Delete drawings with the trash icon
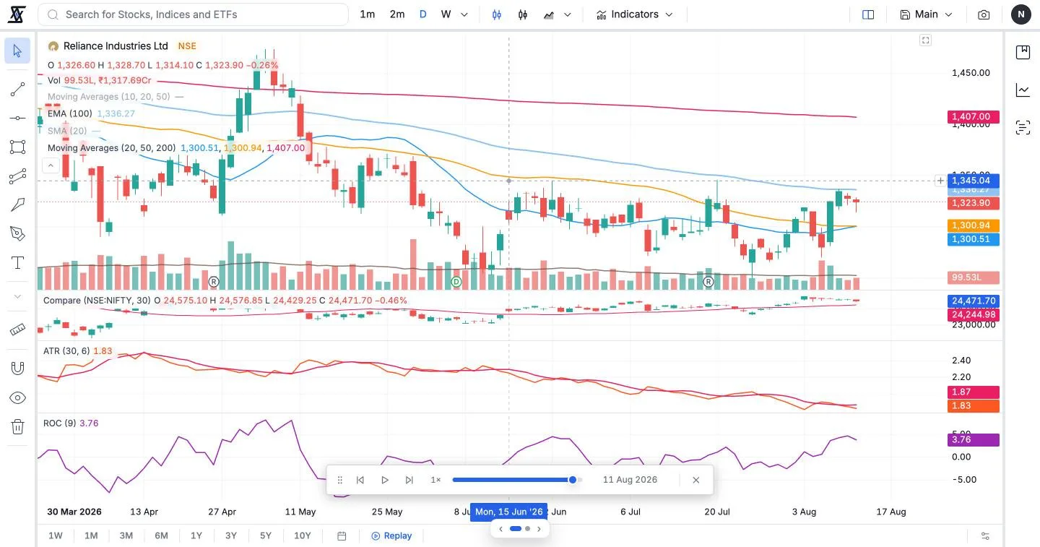This screenshot has width=1040, height=547. tap(17, 427)
